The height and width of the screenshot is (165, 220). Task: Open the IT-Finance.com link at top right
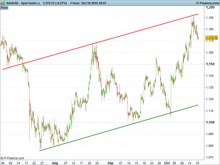207,3
